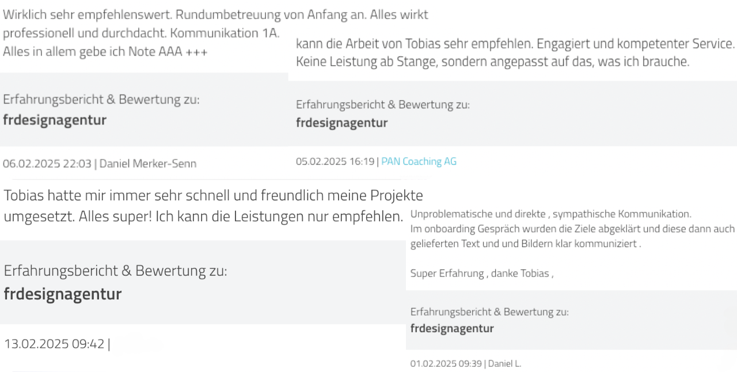The height and width of the screenshot is (372, 737).
Task: Click the date 01.02.2025 09:39
Action: [446, 363]
